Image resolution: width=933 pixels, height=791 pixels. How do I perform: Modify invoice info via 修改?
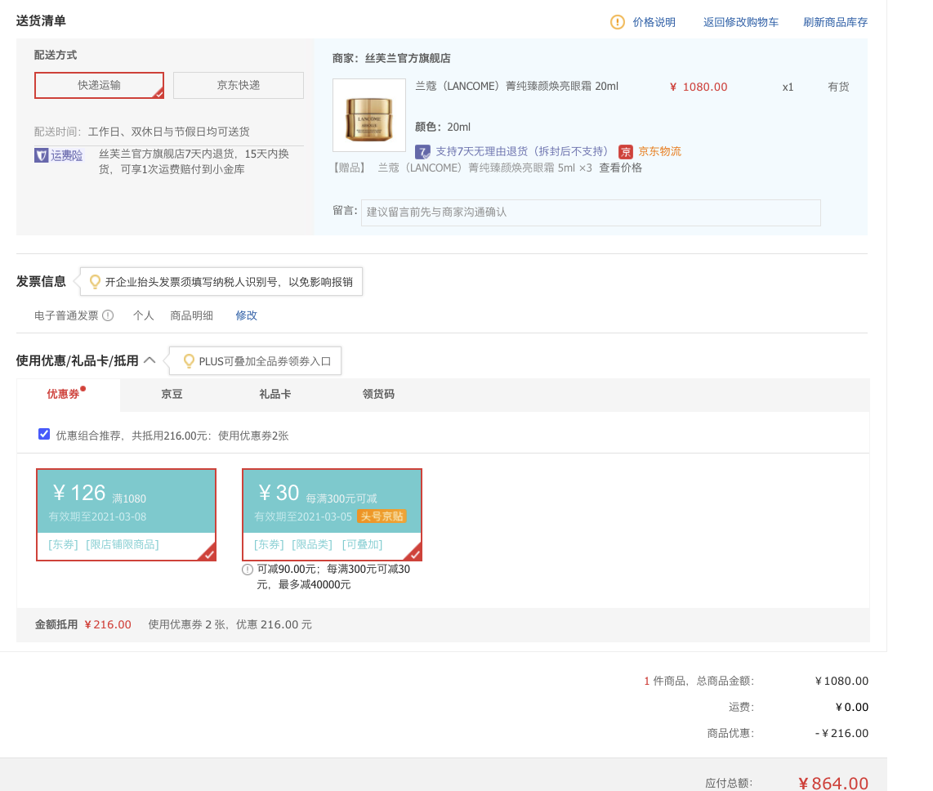pos(247,315)
